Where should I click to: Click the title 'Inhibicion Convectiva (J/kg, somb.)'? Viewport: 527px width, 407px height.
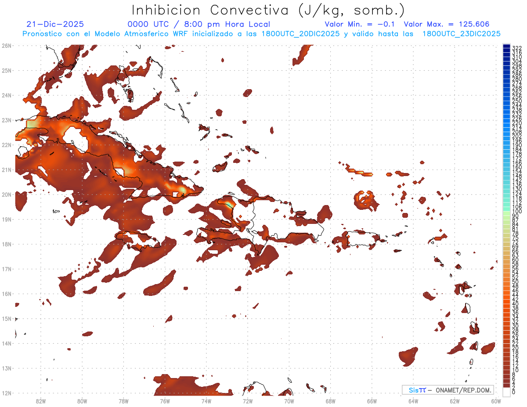(x=268, y=11)
